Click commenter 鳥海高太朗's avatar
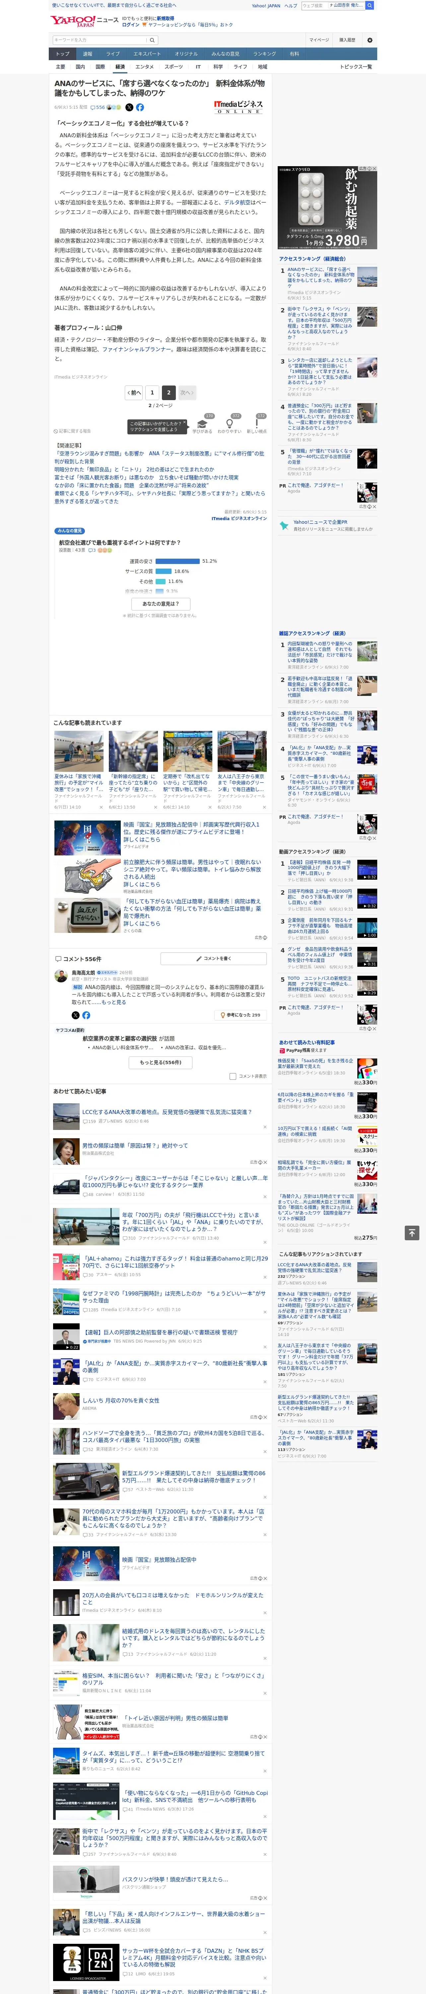The image size is (426, 1994). pos(60,977)
